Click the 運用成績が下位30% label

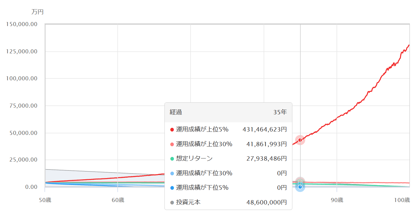(204, 173)
